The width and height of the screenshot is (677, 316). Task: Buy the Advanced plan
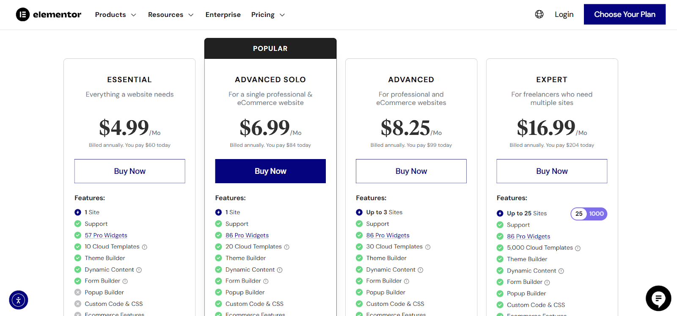point(411,171)
